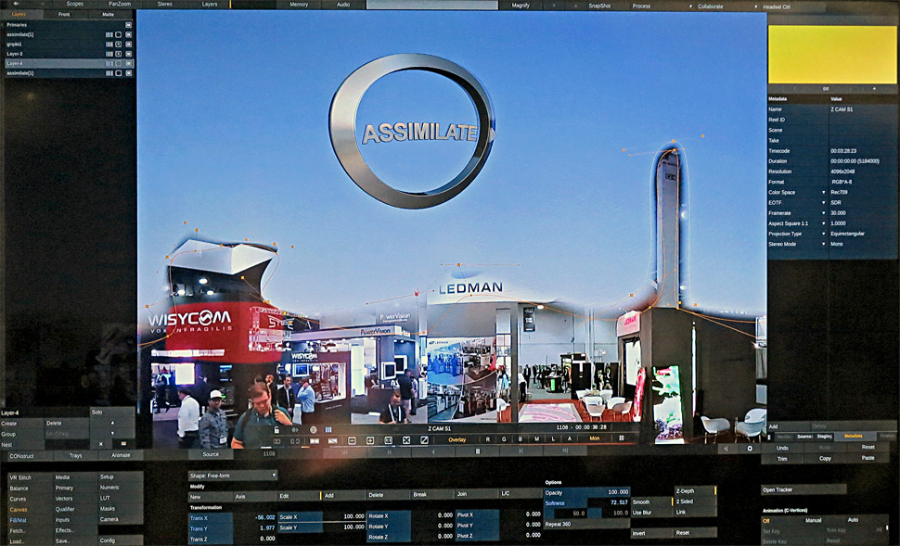Step back one frame
900x546 pixels.
pyautogui.click(x=389, y=452)
